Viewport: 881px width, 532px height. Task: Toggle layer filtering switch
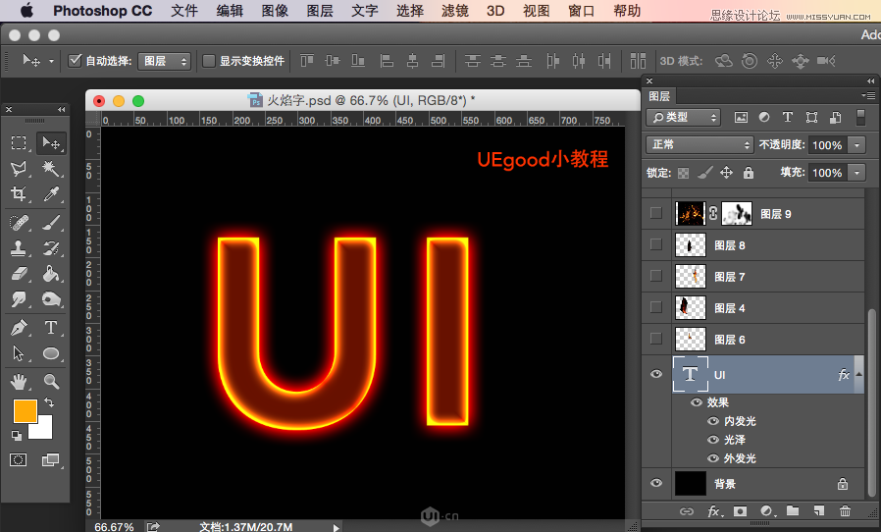(860, 117)
